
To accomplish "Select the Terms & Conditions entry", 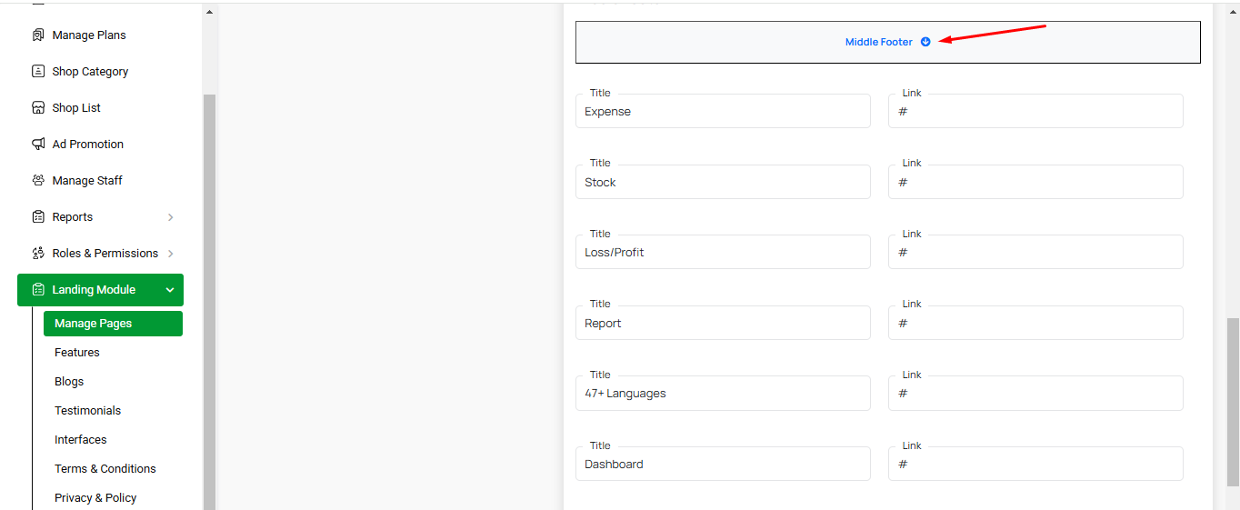I will coord(105,469).
